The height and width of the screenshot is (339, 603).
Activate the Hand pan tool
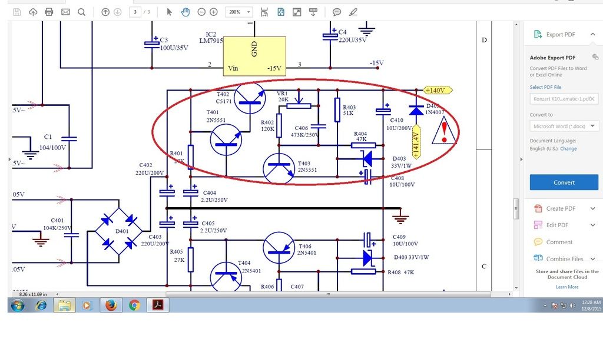tap(185, 12)
